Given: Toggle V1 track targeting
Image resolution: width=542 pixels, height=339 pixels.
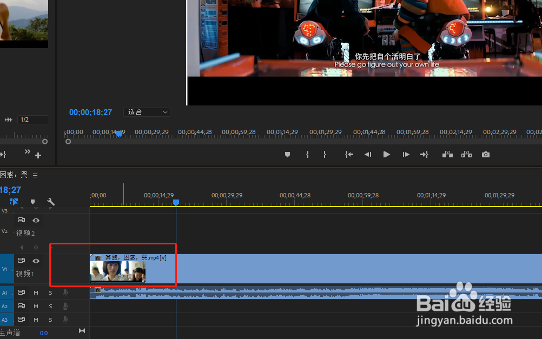Looking at the screenshot, I should 4,269.
